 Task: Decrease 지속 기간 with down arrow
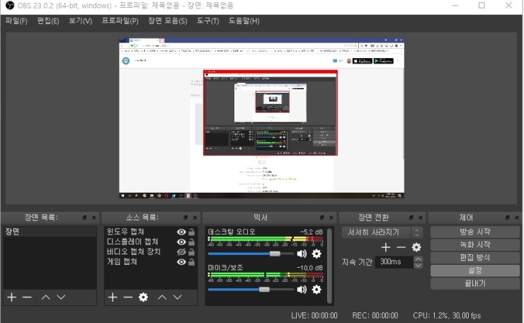[x=418, y=265]
